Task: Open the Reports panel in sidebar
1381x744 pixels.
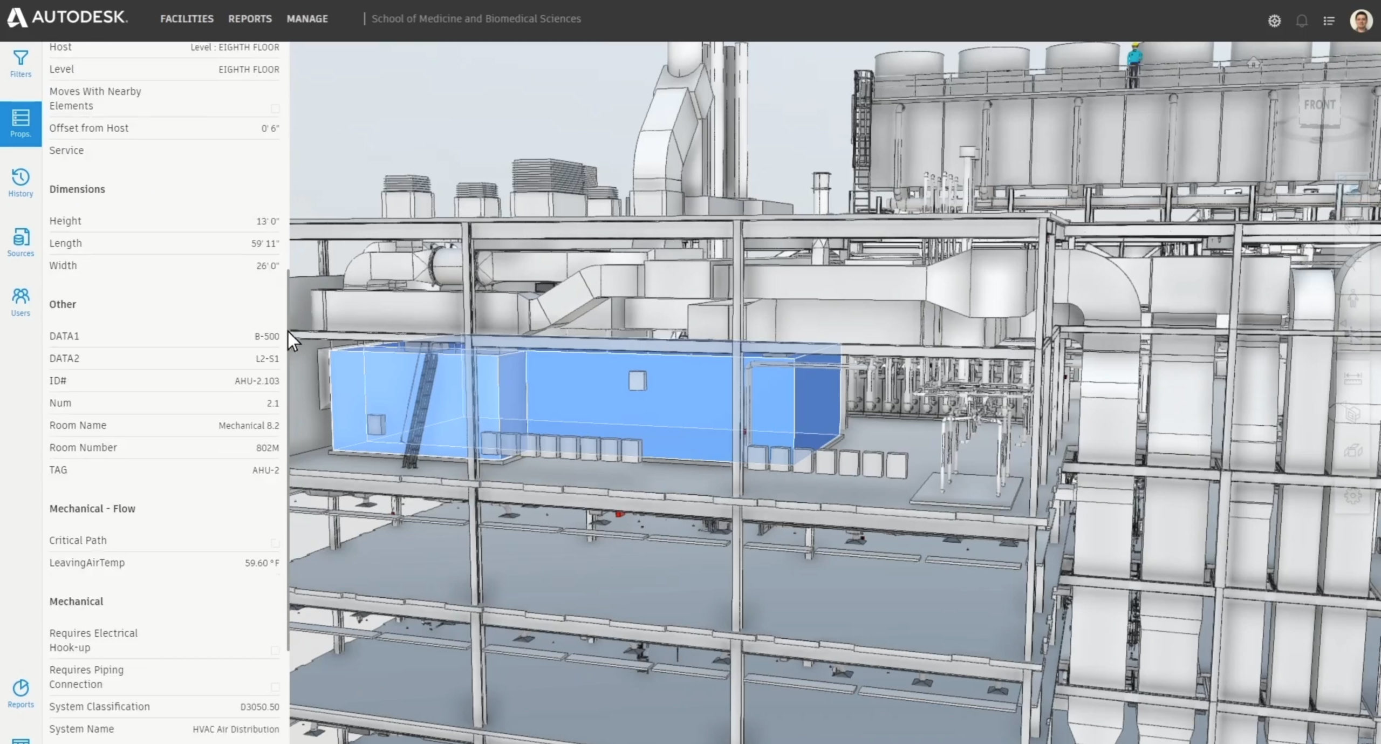Action: [x=20, y=692]
